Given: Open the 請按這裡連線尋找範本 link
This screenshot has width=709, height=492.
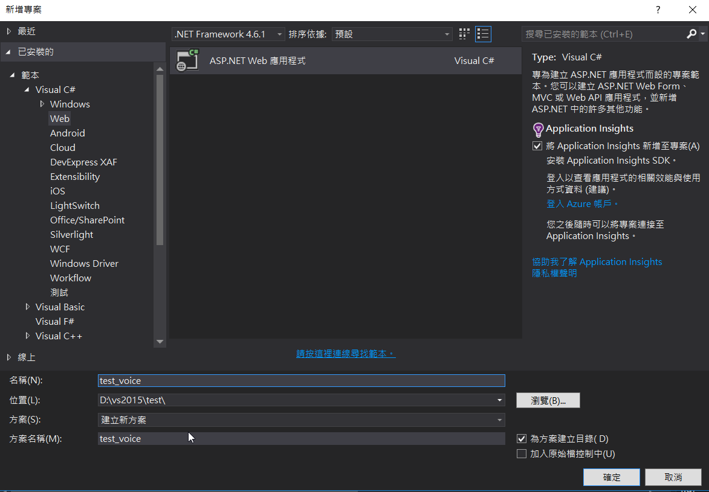Looking at the screenshot, I should pos(346,354).
